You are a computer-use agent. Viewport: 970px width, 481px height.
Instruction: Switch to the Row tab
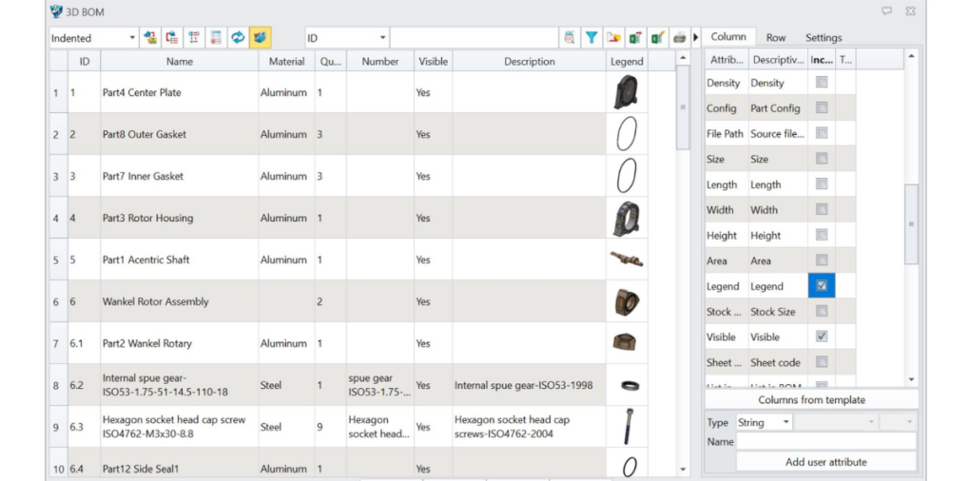tap(776, 38)
